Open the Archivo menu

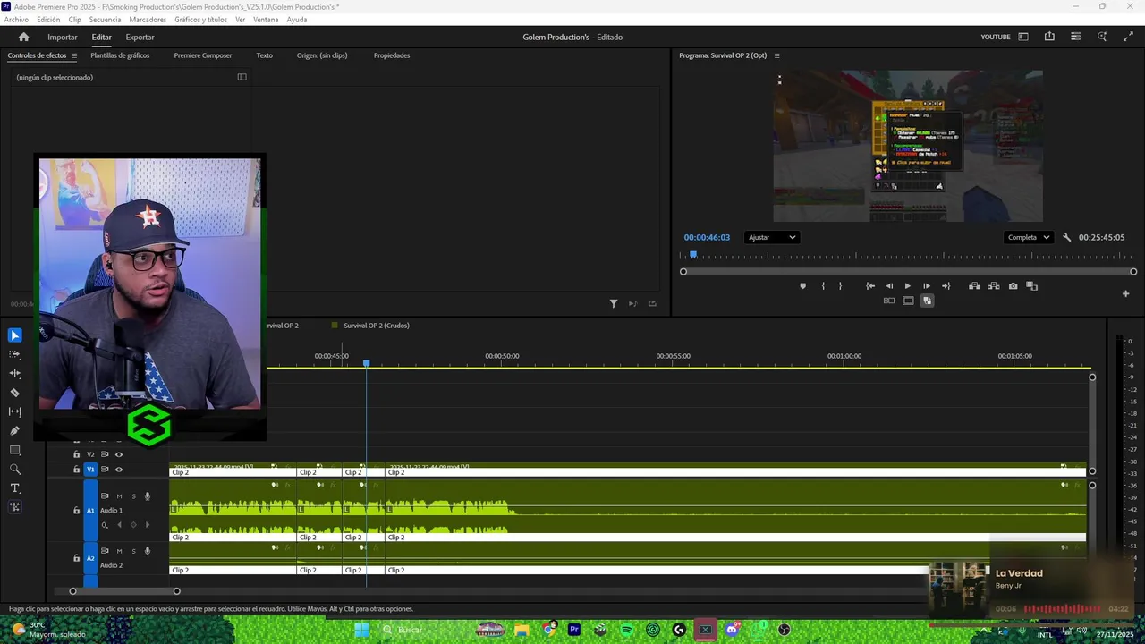click(16, 20)
